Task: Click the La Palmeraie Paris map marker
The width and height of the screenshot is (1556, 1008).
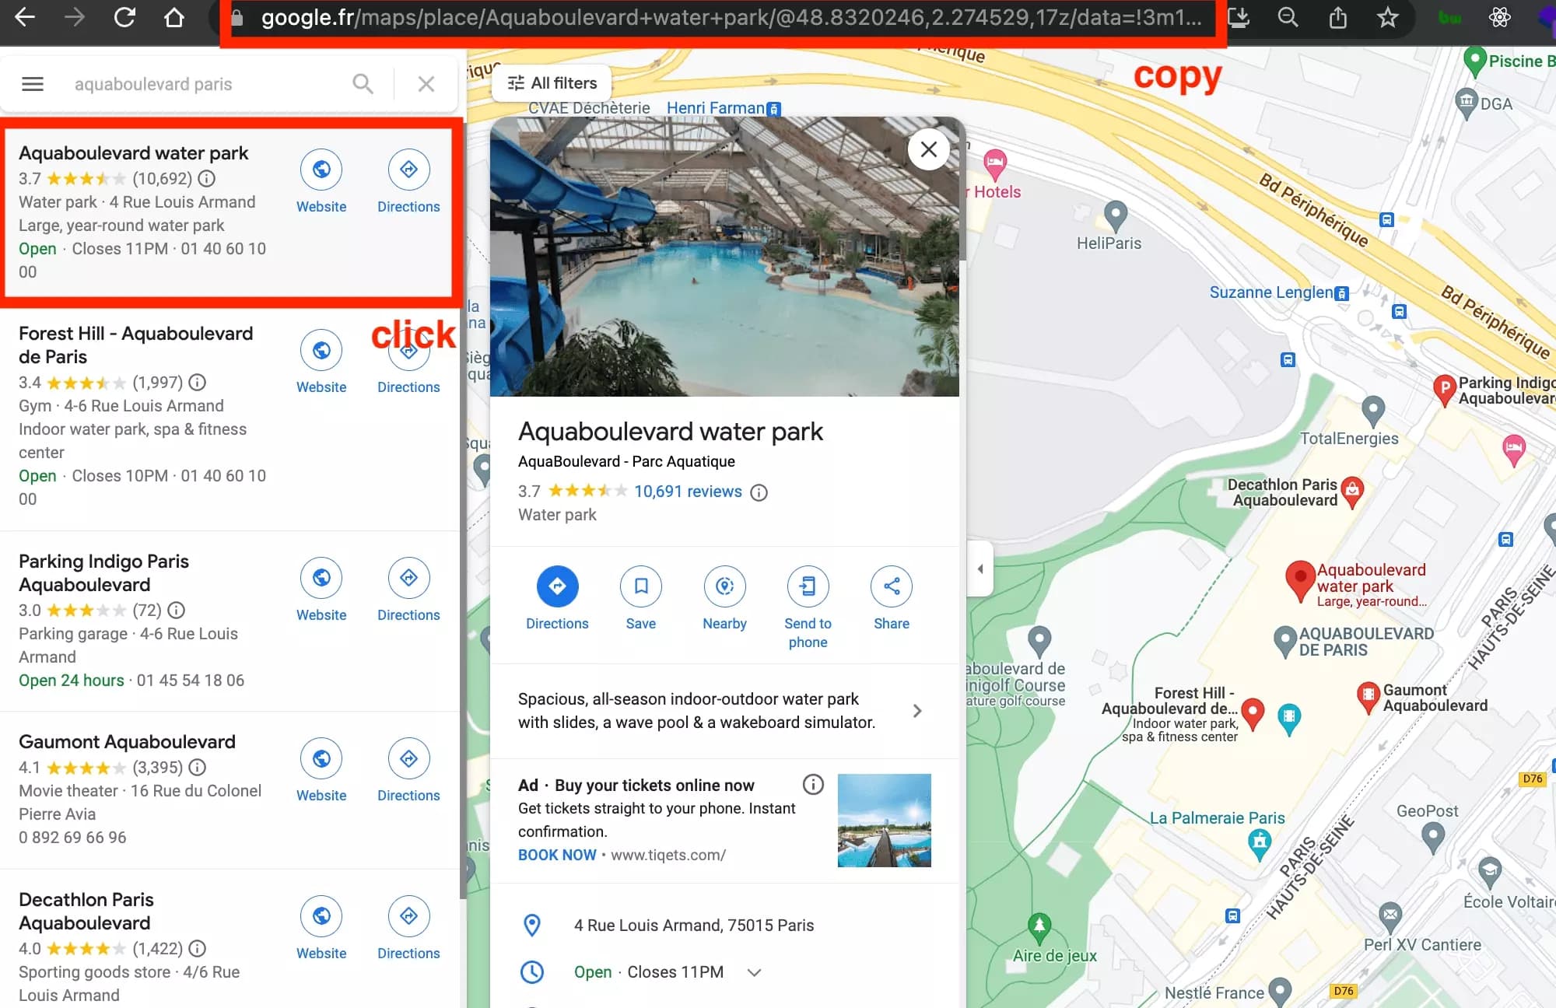Action: point(1260,844)
